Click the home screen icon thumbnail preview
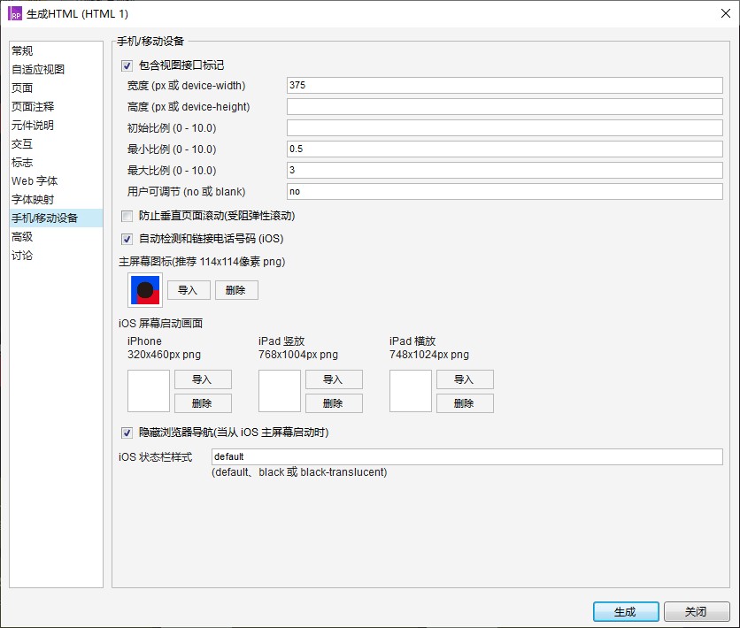The image size is (740, 628). click(x=145, y=290)
